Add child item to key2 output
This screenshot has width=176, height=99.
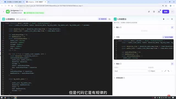169,71
